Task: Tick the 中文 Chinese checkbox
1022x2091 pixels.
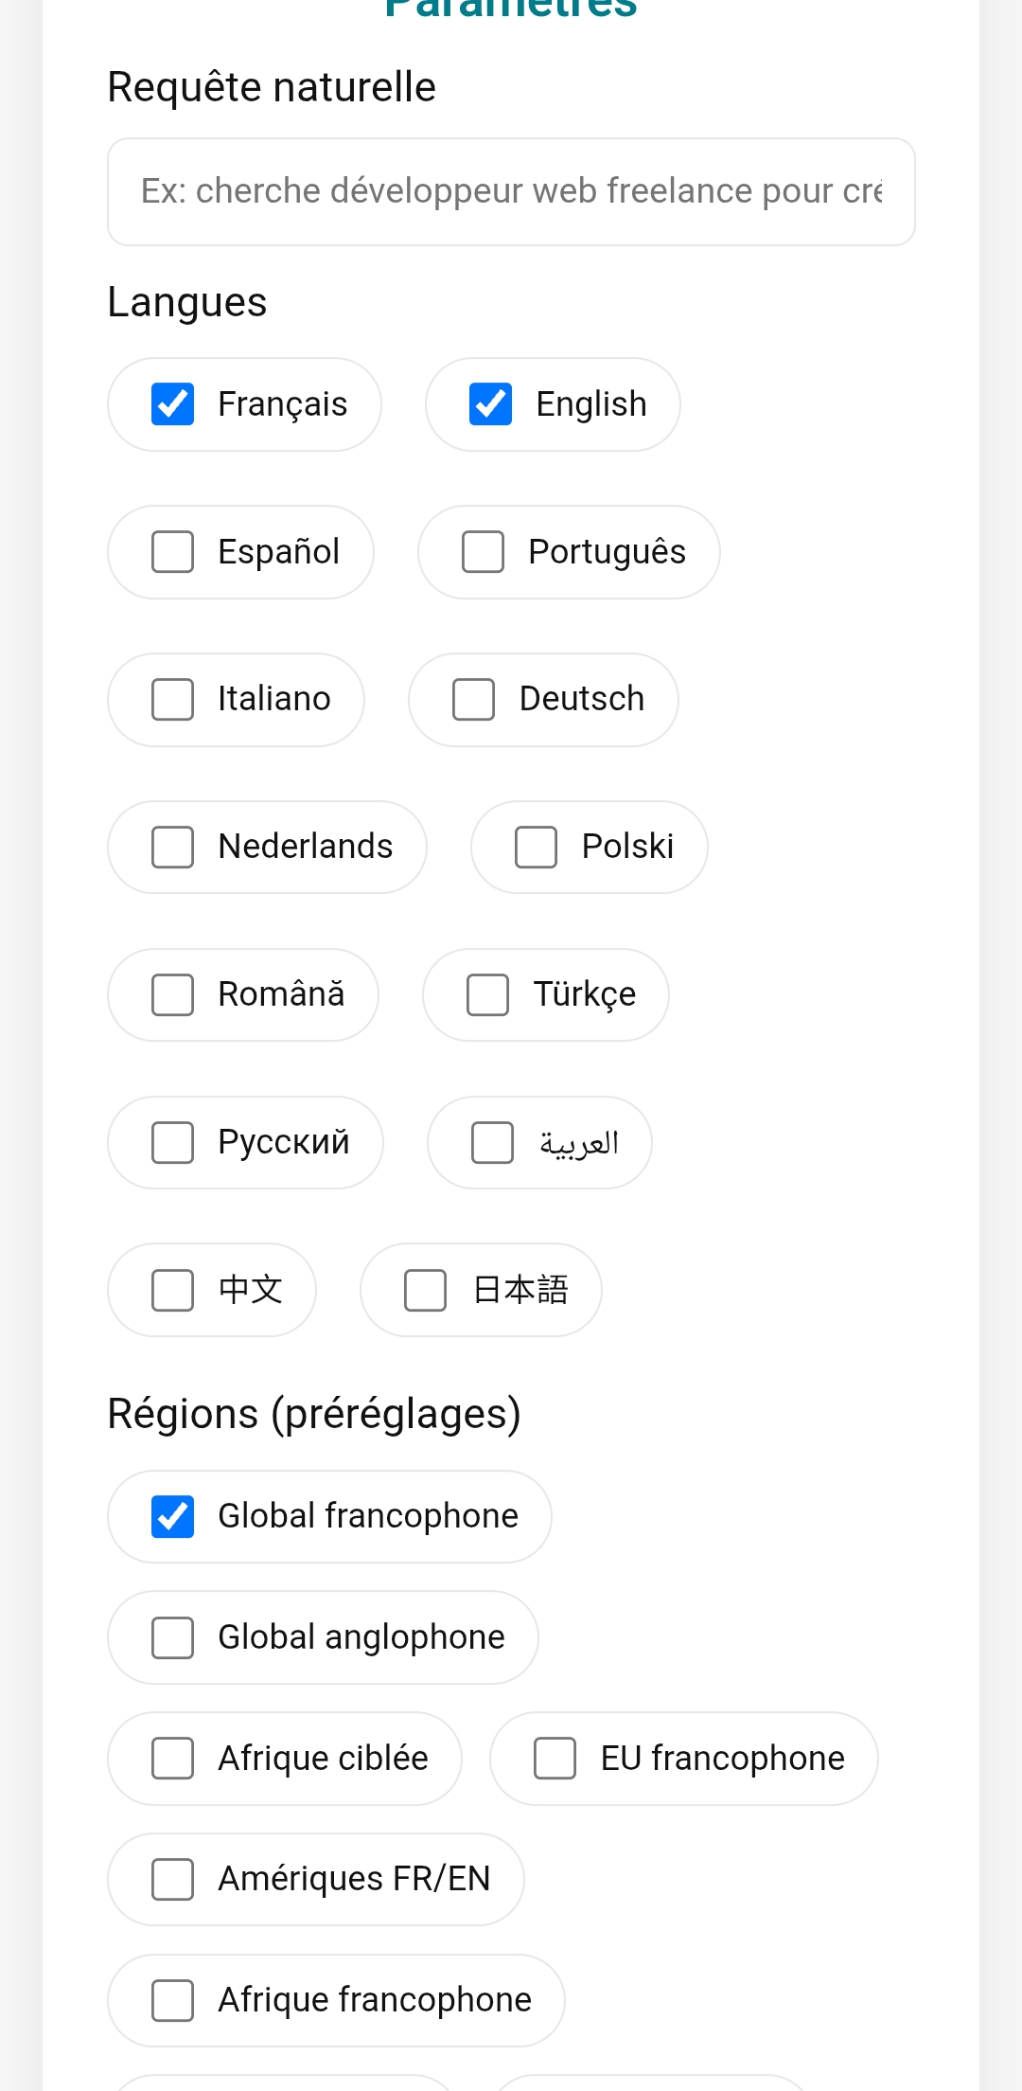Action: [173, 1291]
